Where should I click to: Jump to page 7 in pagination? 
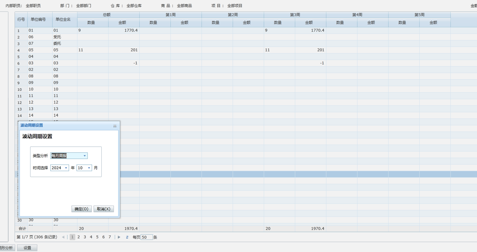click(x=110, y=237)
